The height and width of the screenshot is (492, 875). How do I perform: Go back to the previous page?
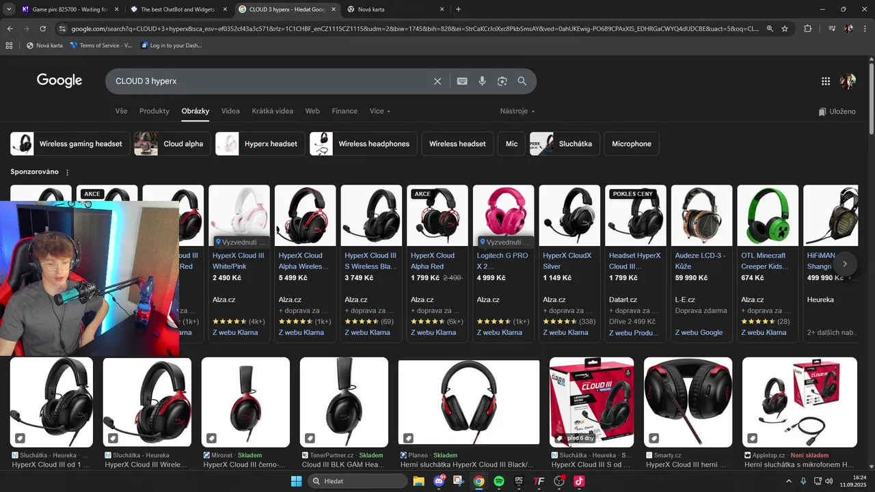tap(10, 29)
